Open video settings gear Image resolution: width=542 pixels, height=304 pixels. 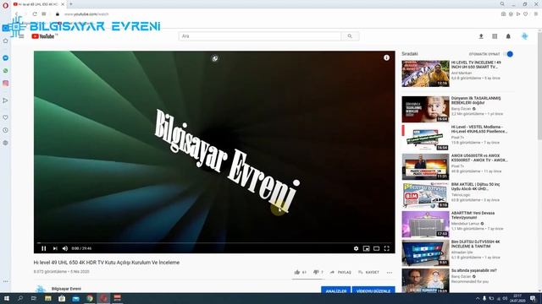click(x=356, y=248)
